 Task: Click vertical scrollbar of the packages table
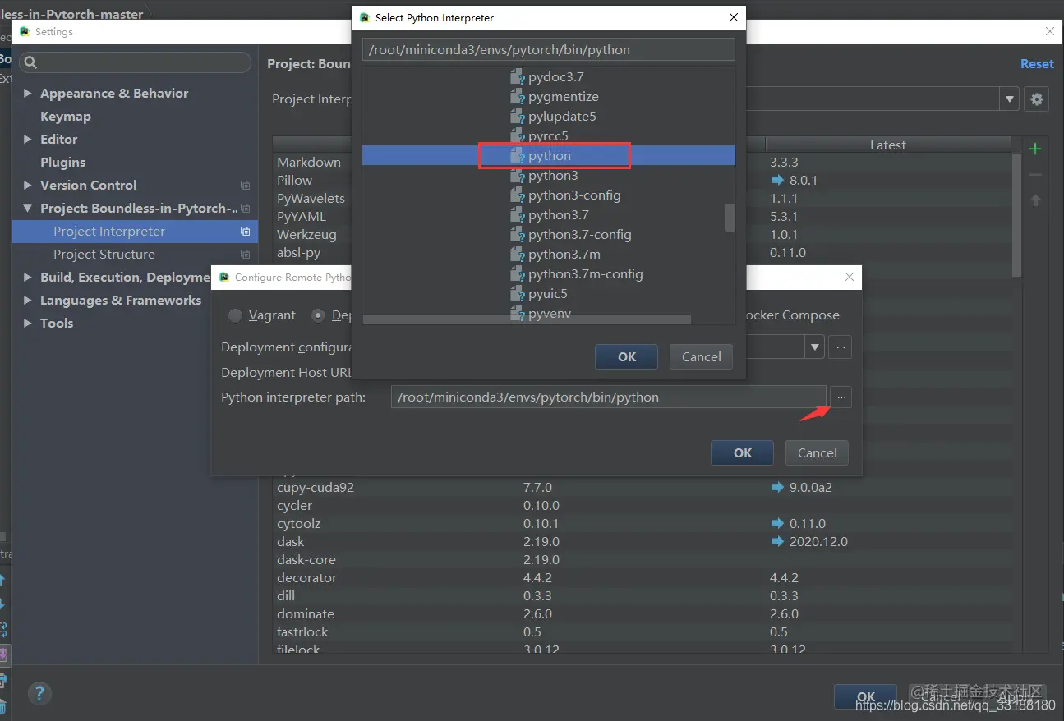coord(1017,214)
